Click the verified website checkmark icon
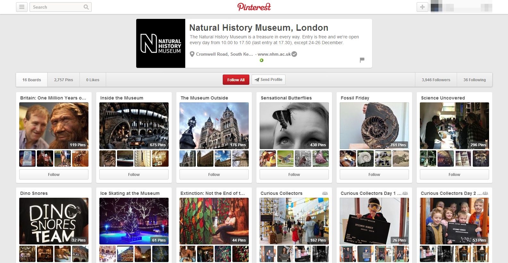Viewport: 508px width, 263px height. pyautogui.click(x=294, y=54)
